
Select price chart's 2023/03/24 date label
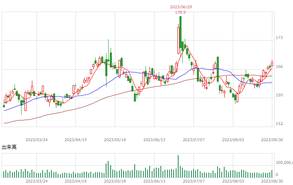pos(36,140)
